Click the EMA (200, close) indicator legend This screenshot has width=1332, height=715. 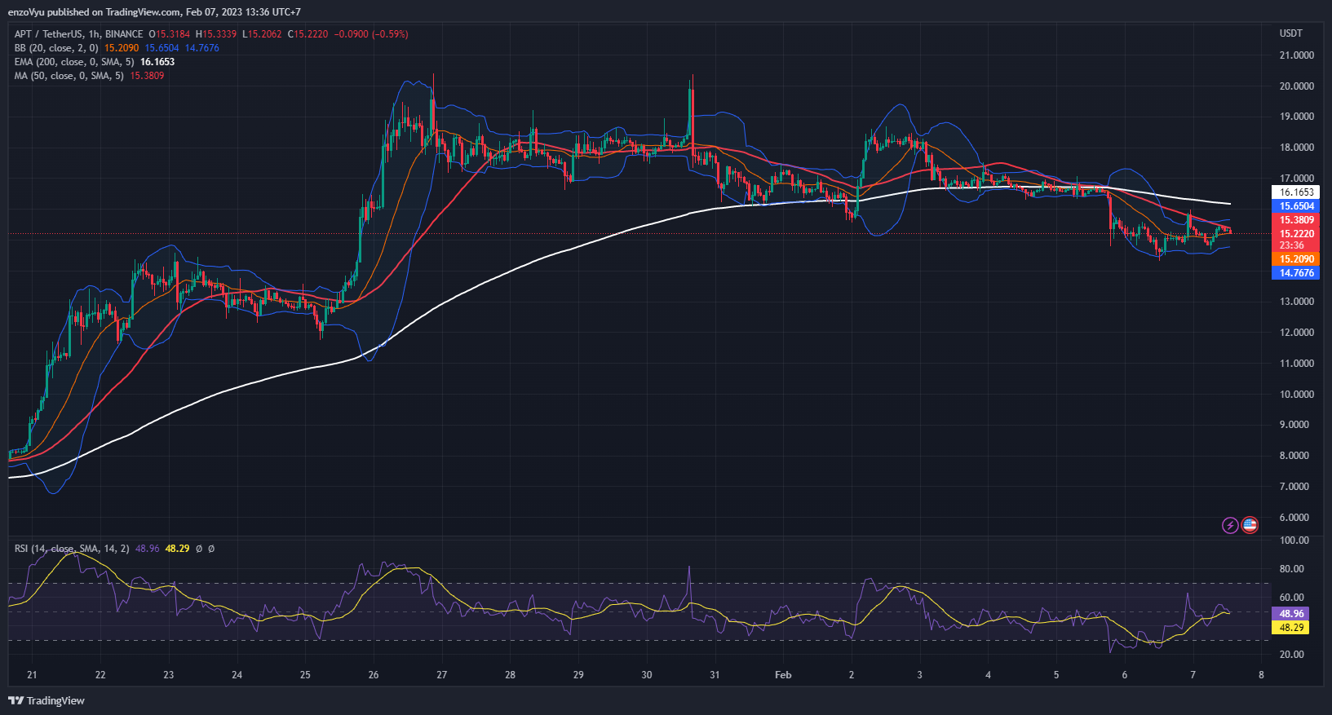coord(74,62)
